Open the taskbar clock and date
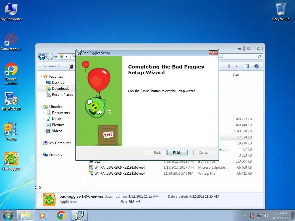 tap(280, 216)
